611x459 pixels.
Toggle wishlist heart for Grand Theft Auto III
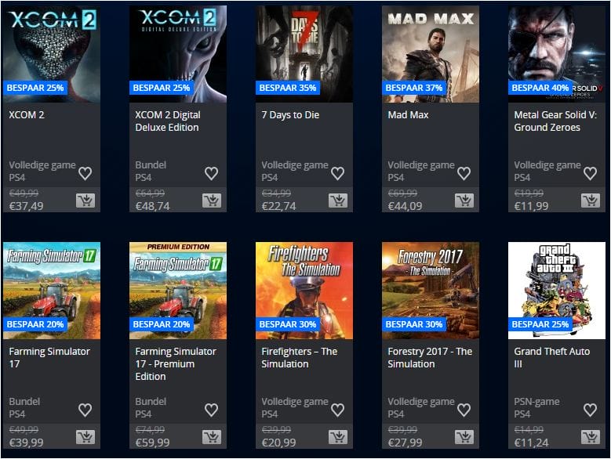coord(591,410)
